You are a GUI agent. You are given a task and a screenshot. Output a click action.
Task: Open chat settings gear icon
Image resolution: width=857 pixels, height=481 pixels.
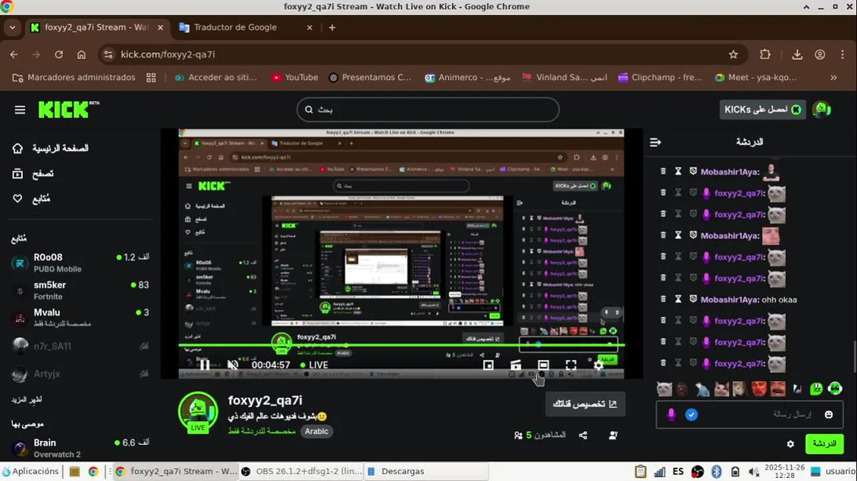coord(790,444)
